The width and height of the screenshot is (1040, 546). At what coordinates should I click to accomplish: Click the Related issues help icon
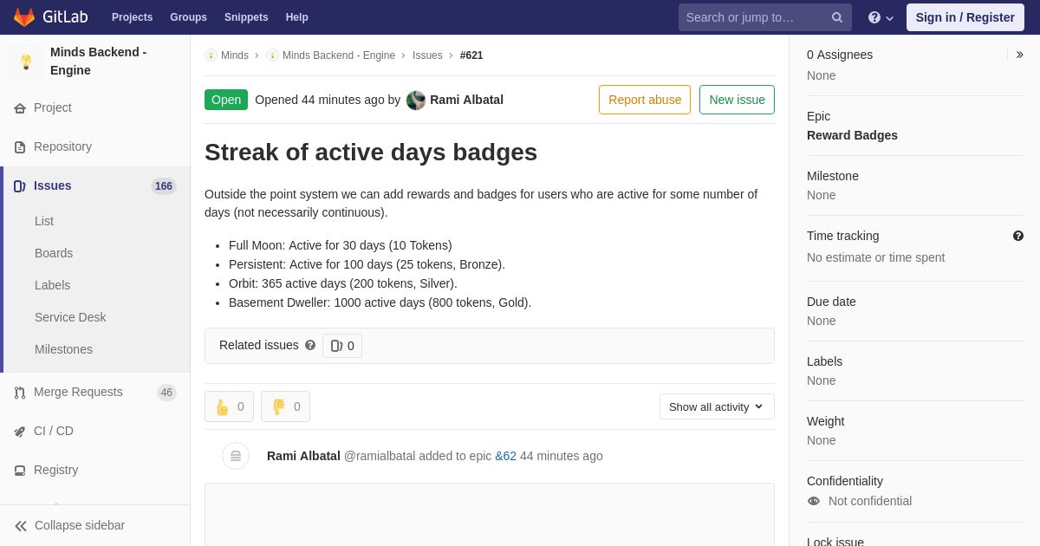click(x=310, y=345)
